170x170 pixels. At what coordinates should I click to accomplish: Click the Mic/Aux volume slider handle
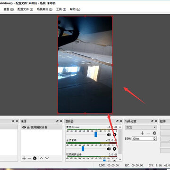96,135
